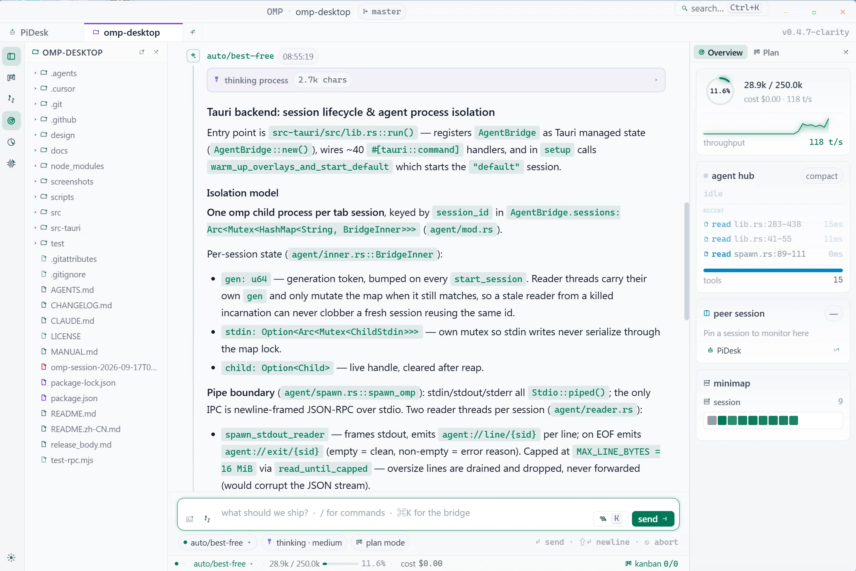Toggle plan mode

click(380, 542)
